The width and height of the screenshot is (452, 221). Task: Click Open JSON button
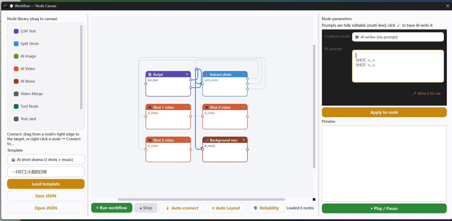pyautogui.click(x=46, y=208)
